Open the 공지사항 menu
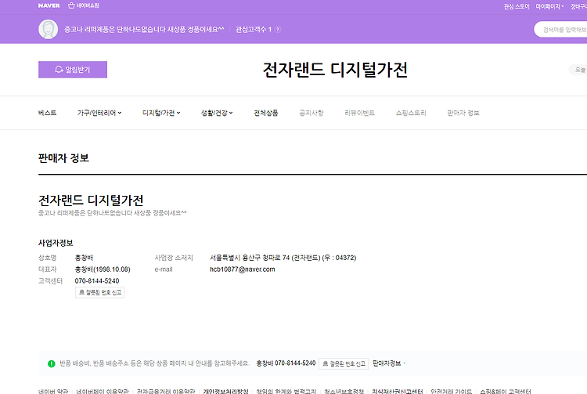The height and width of the screenshot is (394, 587). (311, 113)
